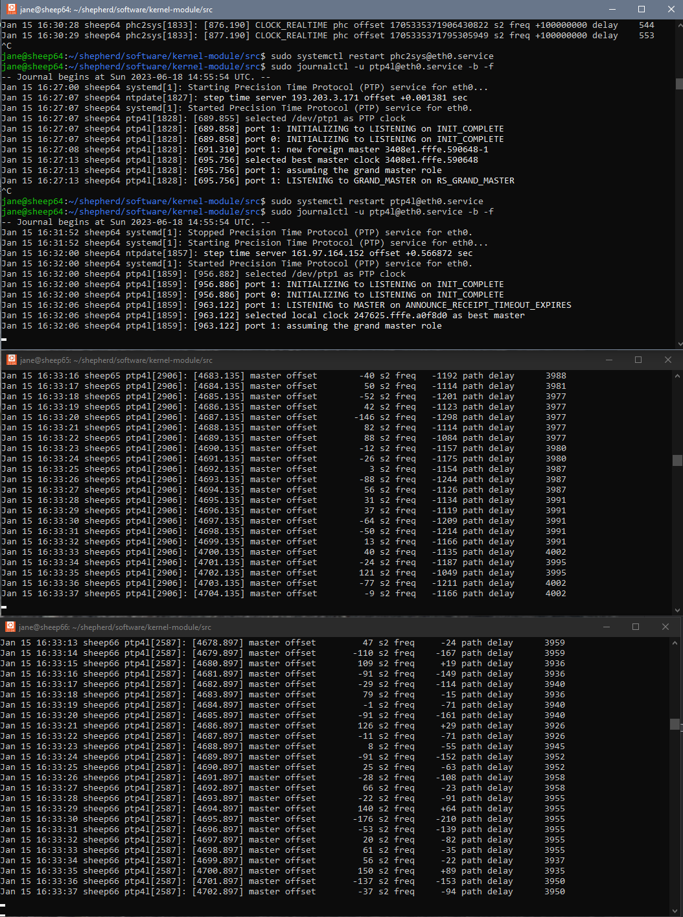Click the scrollbar thumb in the sheep66 window

(x=675, y=724)
